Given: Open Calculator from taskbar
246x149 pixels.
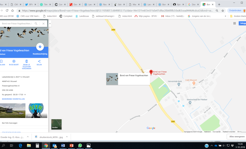Looking at the screenshot, I should [37, 146].
